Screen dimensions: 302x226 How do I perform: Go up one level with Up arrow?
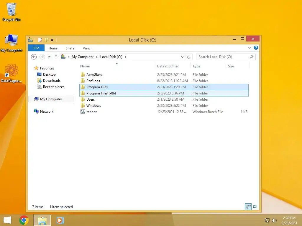click(56, 57)
